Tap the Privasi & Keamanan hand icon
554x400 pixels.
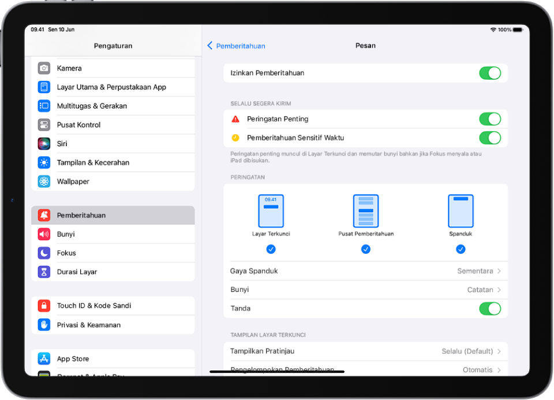[44, 325]
